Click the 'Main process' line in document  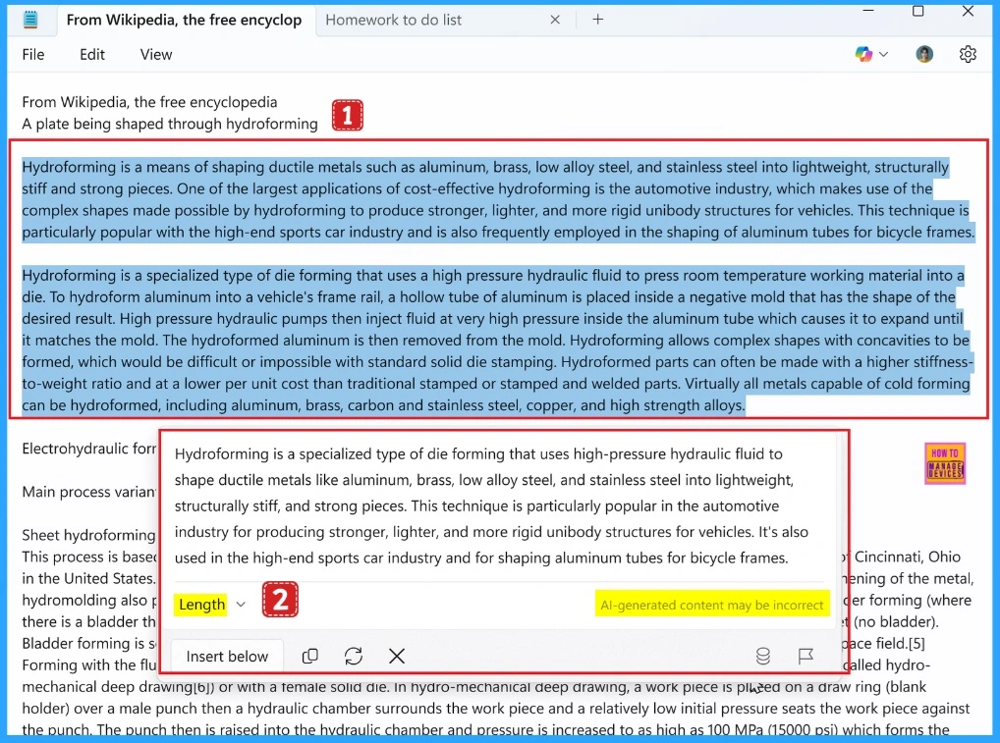[x=88, y=492]
